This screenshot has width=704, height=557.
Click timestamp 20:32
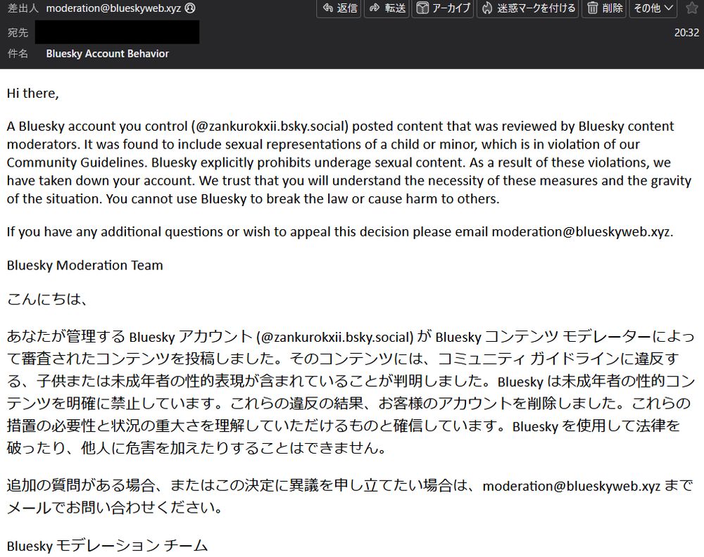coord(686,32)
